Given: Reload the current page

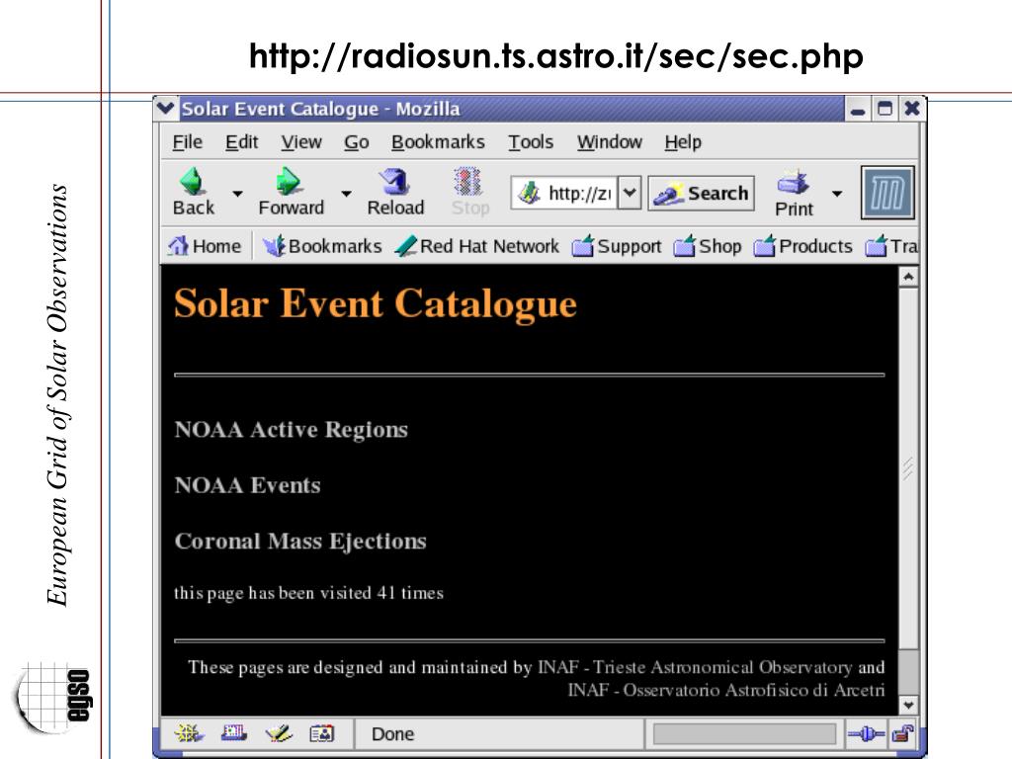Looking at the screenshot, I should (395, 192).
